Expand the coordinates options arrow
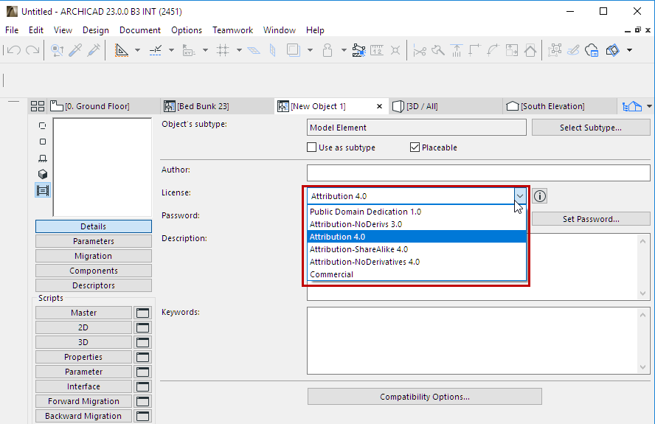This screenshot has width=655, height=424. click(x=205, y=50)
